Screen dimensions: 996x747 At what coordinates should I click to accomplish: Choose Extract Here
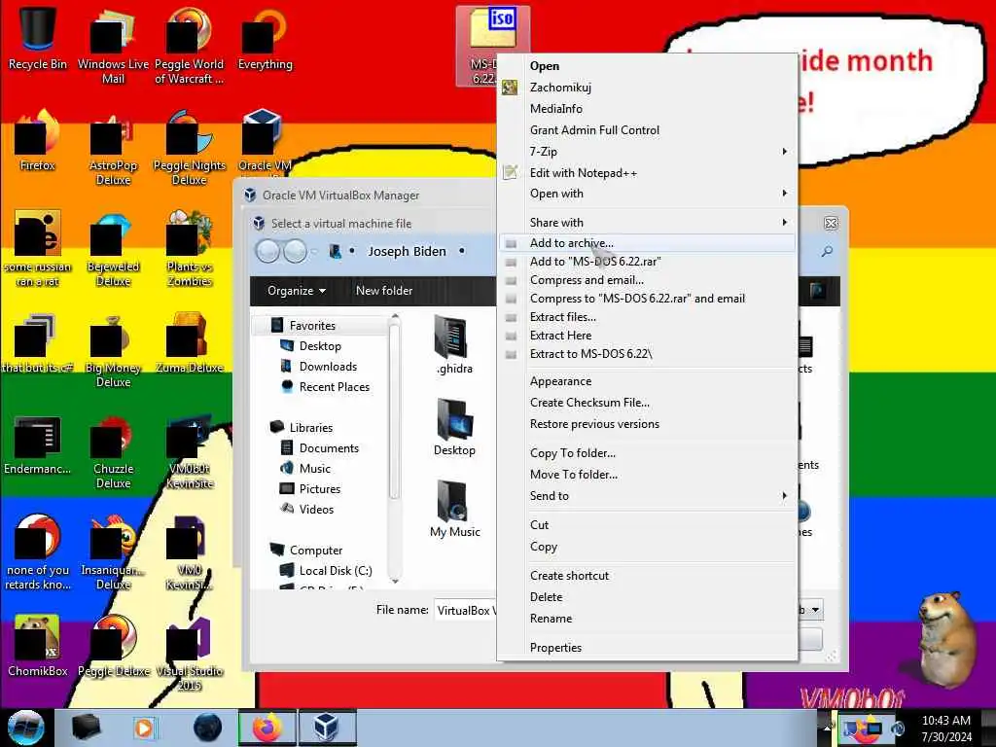pyautogui.click(x=647, y=335)
